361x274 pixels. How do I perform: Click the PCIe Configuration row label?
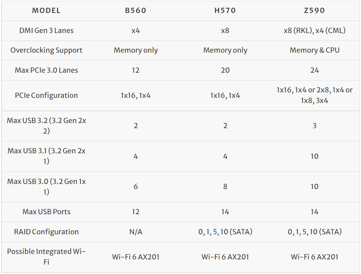46,95
